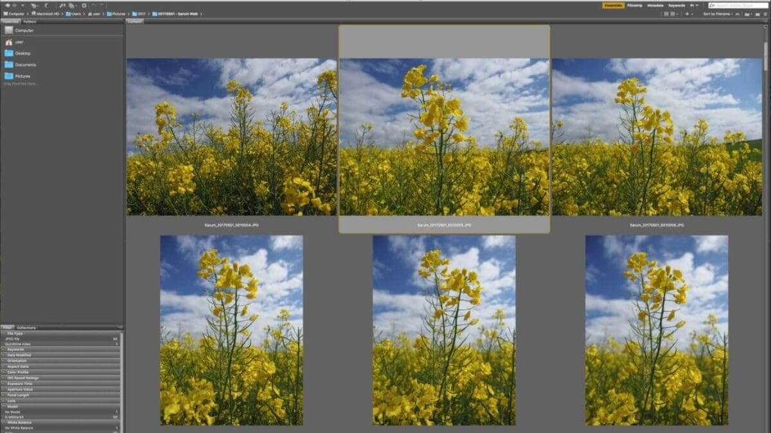Click the Pictures folder icon in Favorites
Viewport: 771px width, 433px height.
[x=9, y=76]
